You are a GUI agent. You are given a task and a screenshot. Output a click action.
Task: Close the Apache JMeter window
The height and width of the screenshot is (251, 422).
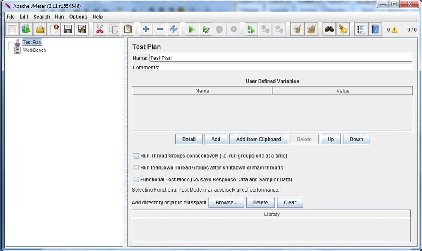pos(409,5)
